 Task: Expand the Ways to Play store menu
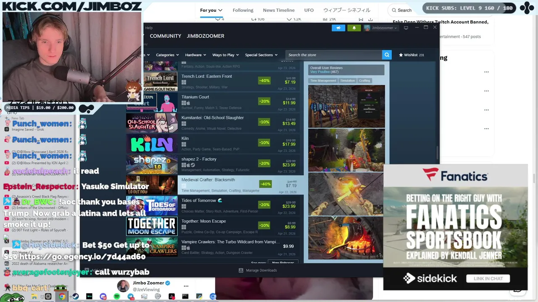(226, 55)
